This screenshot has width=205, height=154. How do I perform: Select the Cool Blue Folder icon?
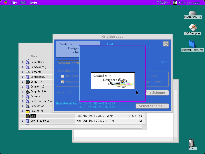(x=27, y=121)
